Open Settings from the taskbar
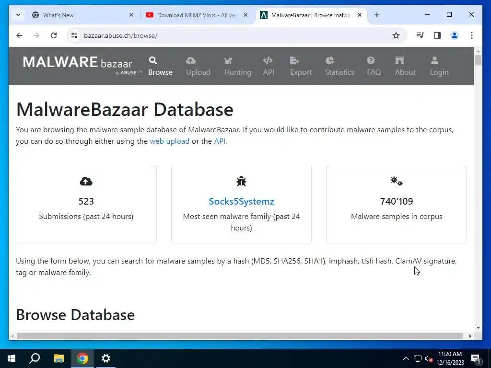The width and height of the screenshot is (491, 368). tap(106, 358)
